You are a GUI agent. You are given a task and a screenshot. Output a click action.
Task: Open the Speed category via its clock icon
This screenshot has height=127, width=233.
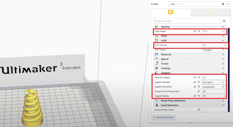156,59
